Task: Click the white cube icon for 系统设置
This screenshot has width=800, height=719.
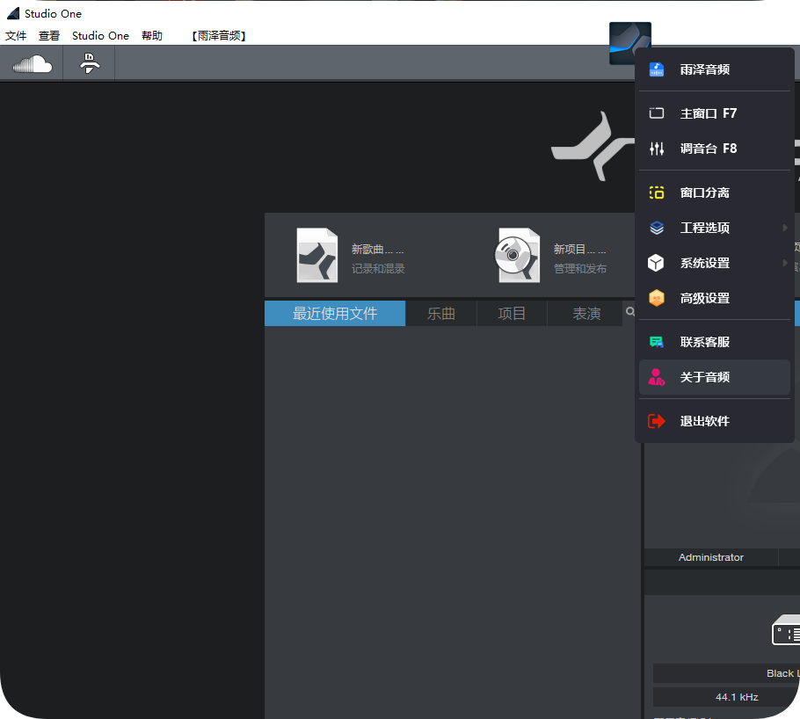Action: pyautogui.click(x=656, y=263)
